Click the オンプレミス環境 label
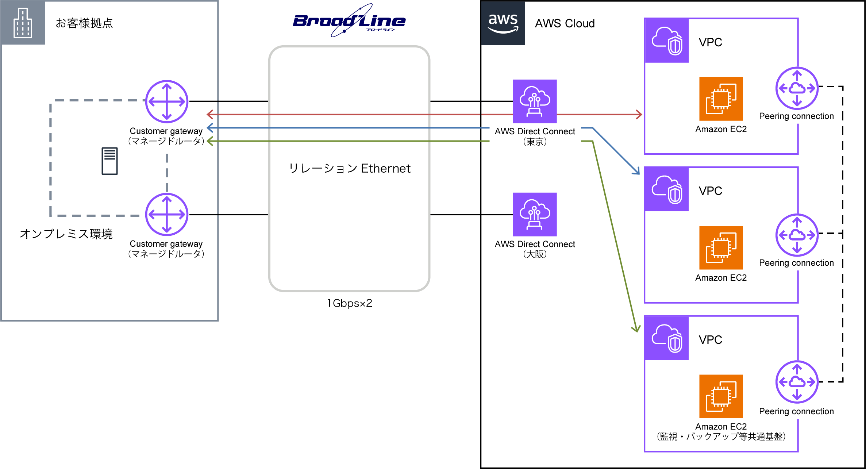 pos(66,234)
